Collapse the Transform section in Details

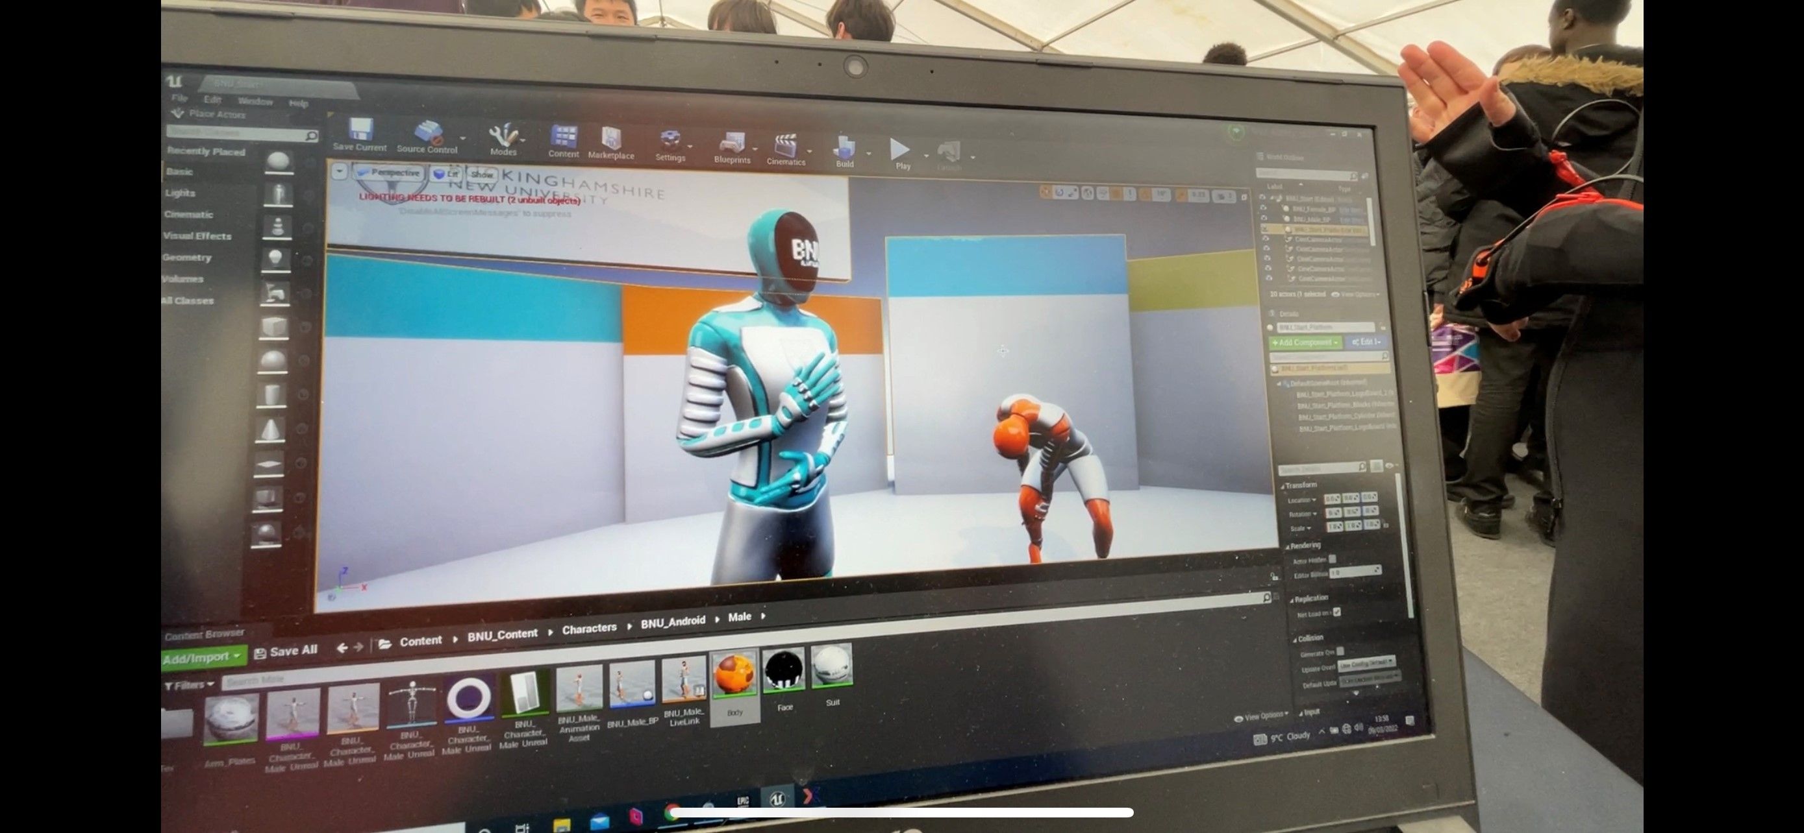pos(1284,484)
